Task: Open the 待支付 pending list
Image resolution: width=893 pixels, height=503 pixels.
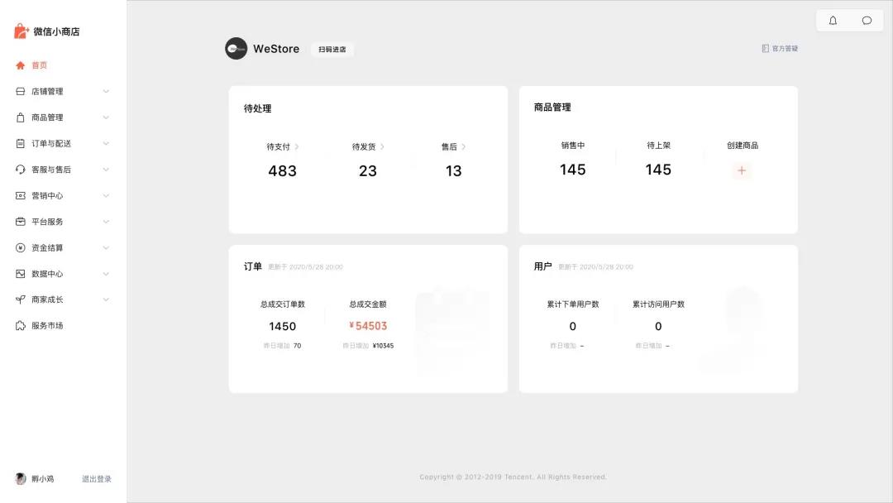Action: tap(283, 147)
